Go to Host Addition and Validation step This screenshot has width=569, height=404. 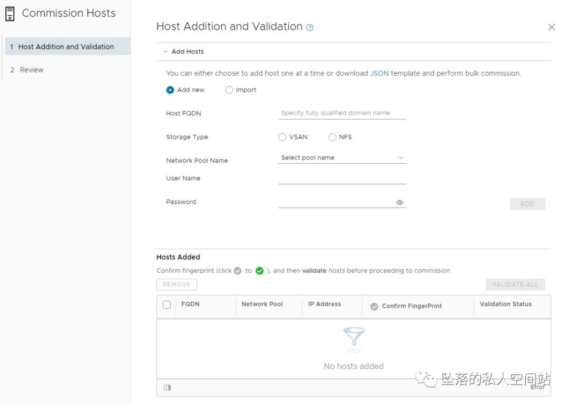click(66, 46)
